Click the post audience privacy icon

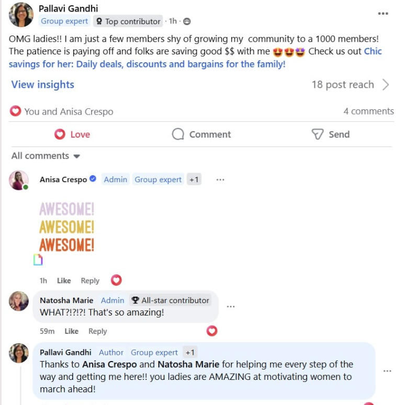tap(187, 21)
